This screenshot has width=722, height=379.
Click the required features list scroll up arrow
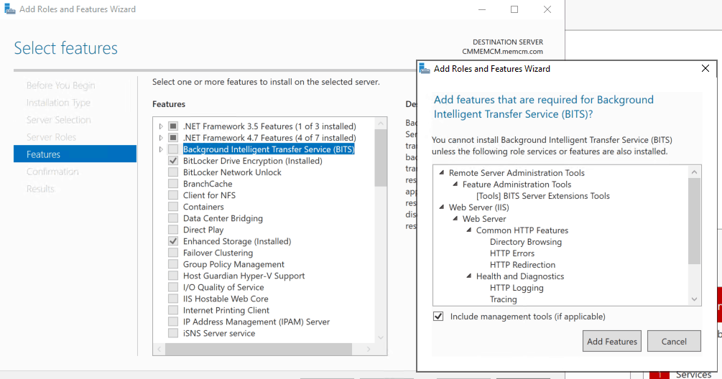695,172
